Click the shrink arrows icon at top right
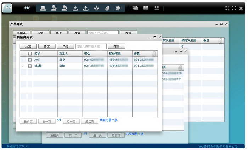The height and width of the screenshot is (150, 248). pos(227,8)
